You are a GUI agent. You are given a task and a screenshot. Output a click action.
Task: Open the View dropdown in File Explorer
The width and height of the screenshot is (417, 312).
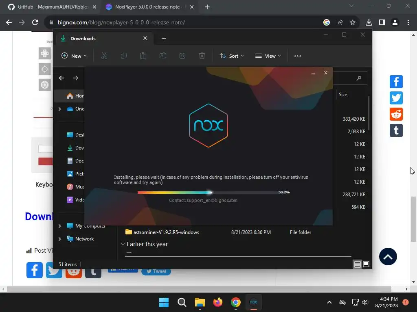click(x=268, y=56)
